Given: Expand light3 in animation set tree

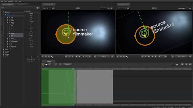Looking at the screenshot, I should [4, 56].
